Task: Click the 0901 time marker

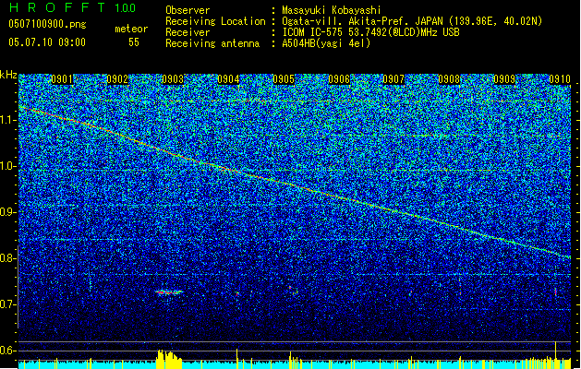Action: (x=62, y=79)
